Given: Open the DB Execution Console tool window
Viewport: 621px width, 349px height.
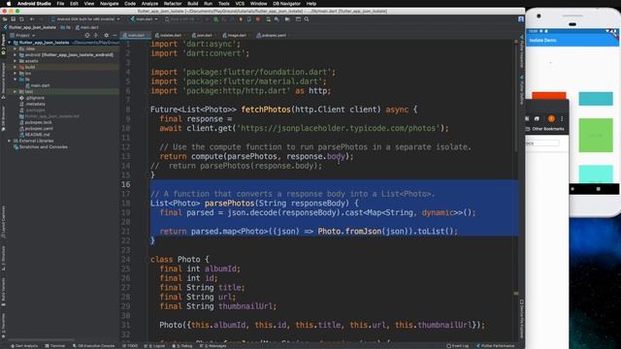Looking at the screenshot, I should (x=93, y=346).
